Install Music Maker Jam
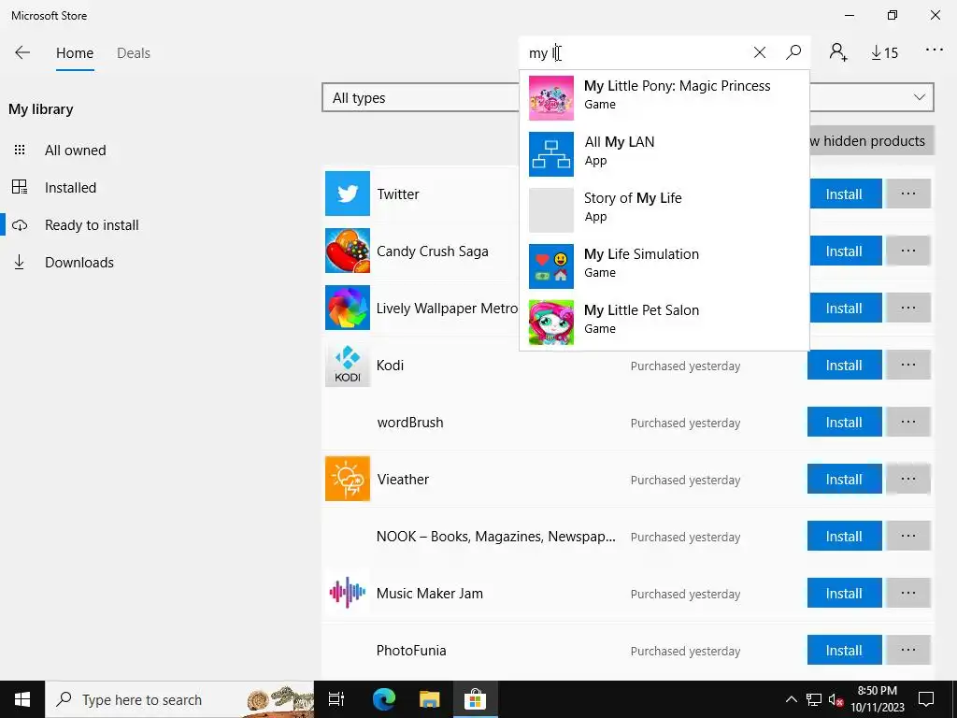Viewport: 957px width, 718px height. [x=845, y=593]
